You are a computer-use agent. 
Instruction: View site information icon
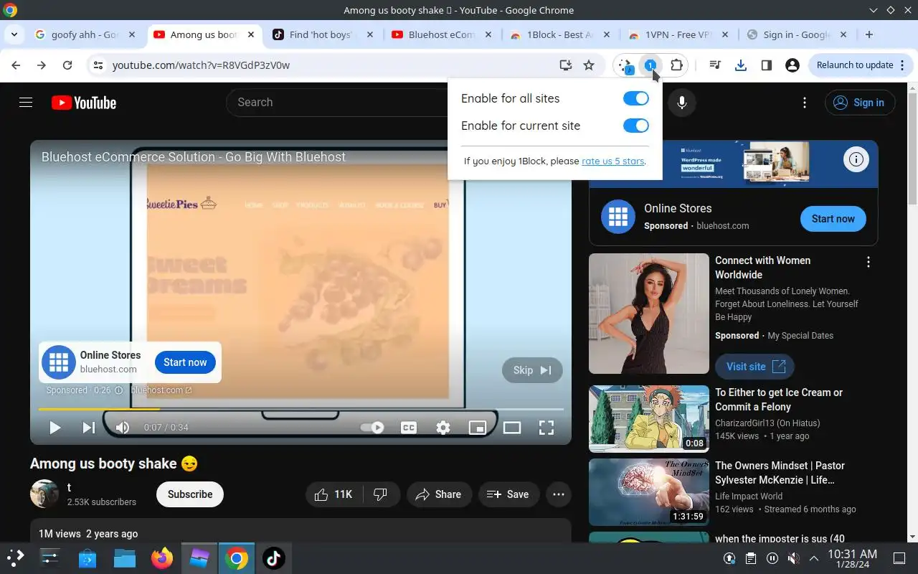point(98,65)
